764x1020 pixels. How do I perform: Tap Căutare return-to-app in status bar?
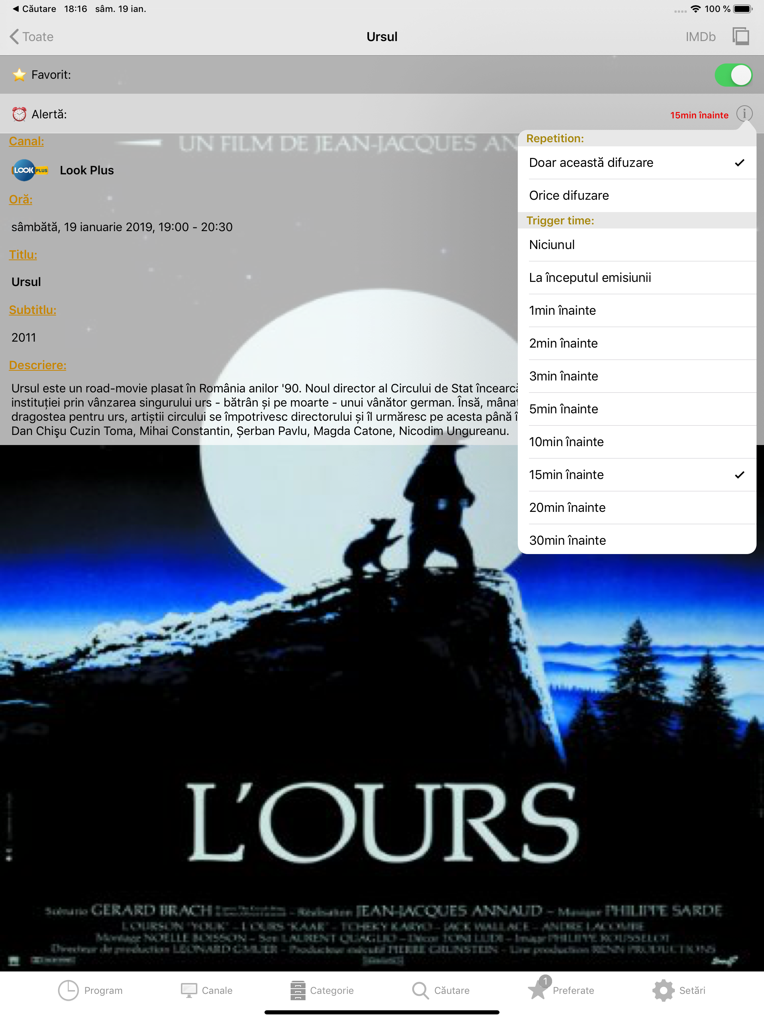[34, 9]
